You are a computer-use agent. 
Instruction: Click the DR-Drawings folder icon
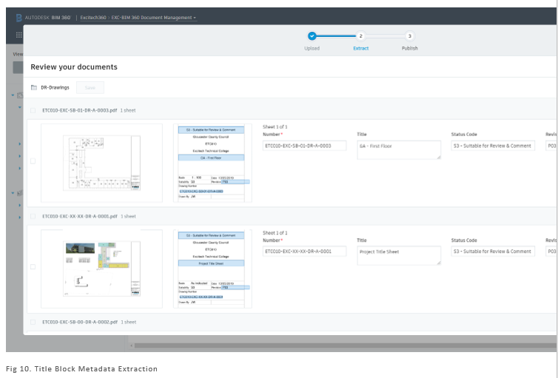tap(34, 87)
